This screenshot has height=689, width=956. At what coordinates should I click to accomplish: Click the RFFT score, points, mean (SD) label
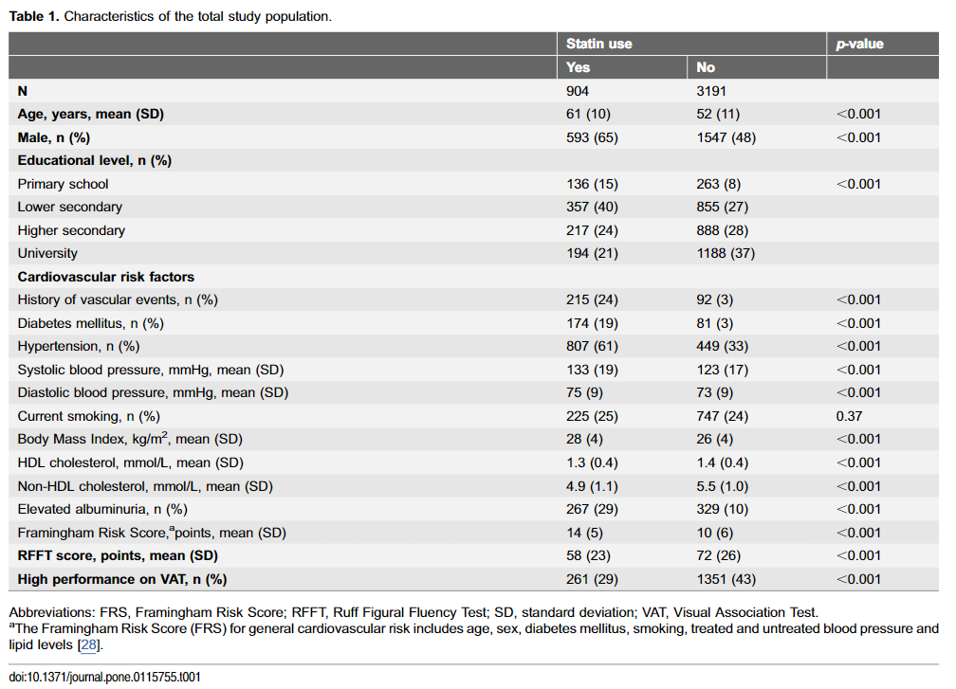click(118, 556)
